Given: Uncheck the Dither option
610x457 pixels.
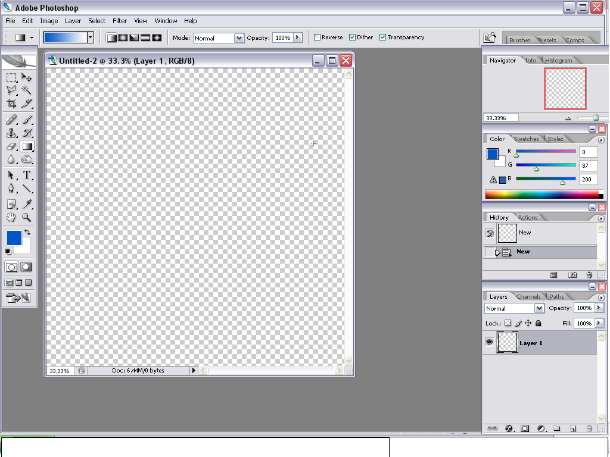Looking at the screenshot, I should 352,37.
